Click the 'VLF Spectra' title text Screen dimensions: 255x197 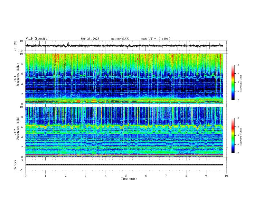[36, 39]
